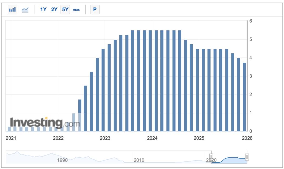Screen dimensions: 284x169
Task: Click the Investing.com watermark logo
Action: tap(43, 123)
